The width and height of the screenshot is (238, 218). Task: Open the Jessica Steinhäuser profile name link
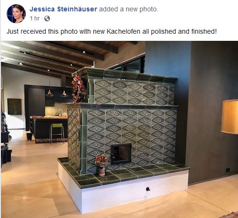pos(63,9)
